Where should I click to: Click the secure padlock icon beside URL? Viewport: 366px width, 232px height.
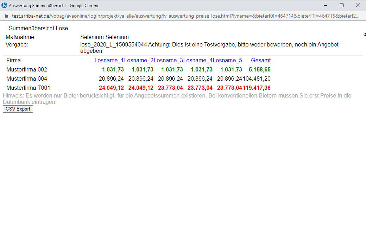(x=6, y=16)
